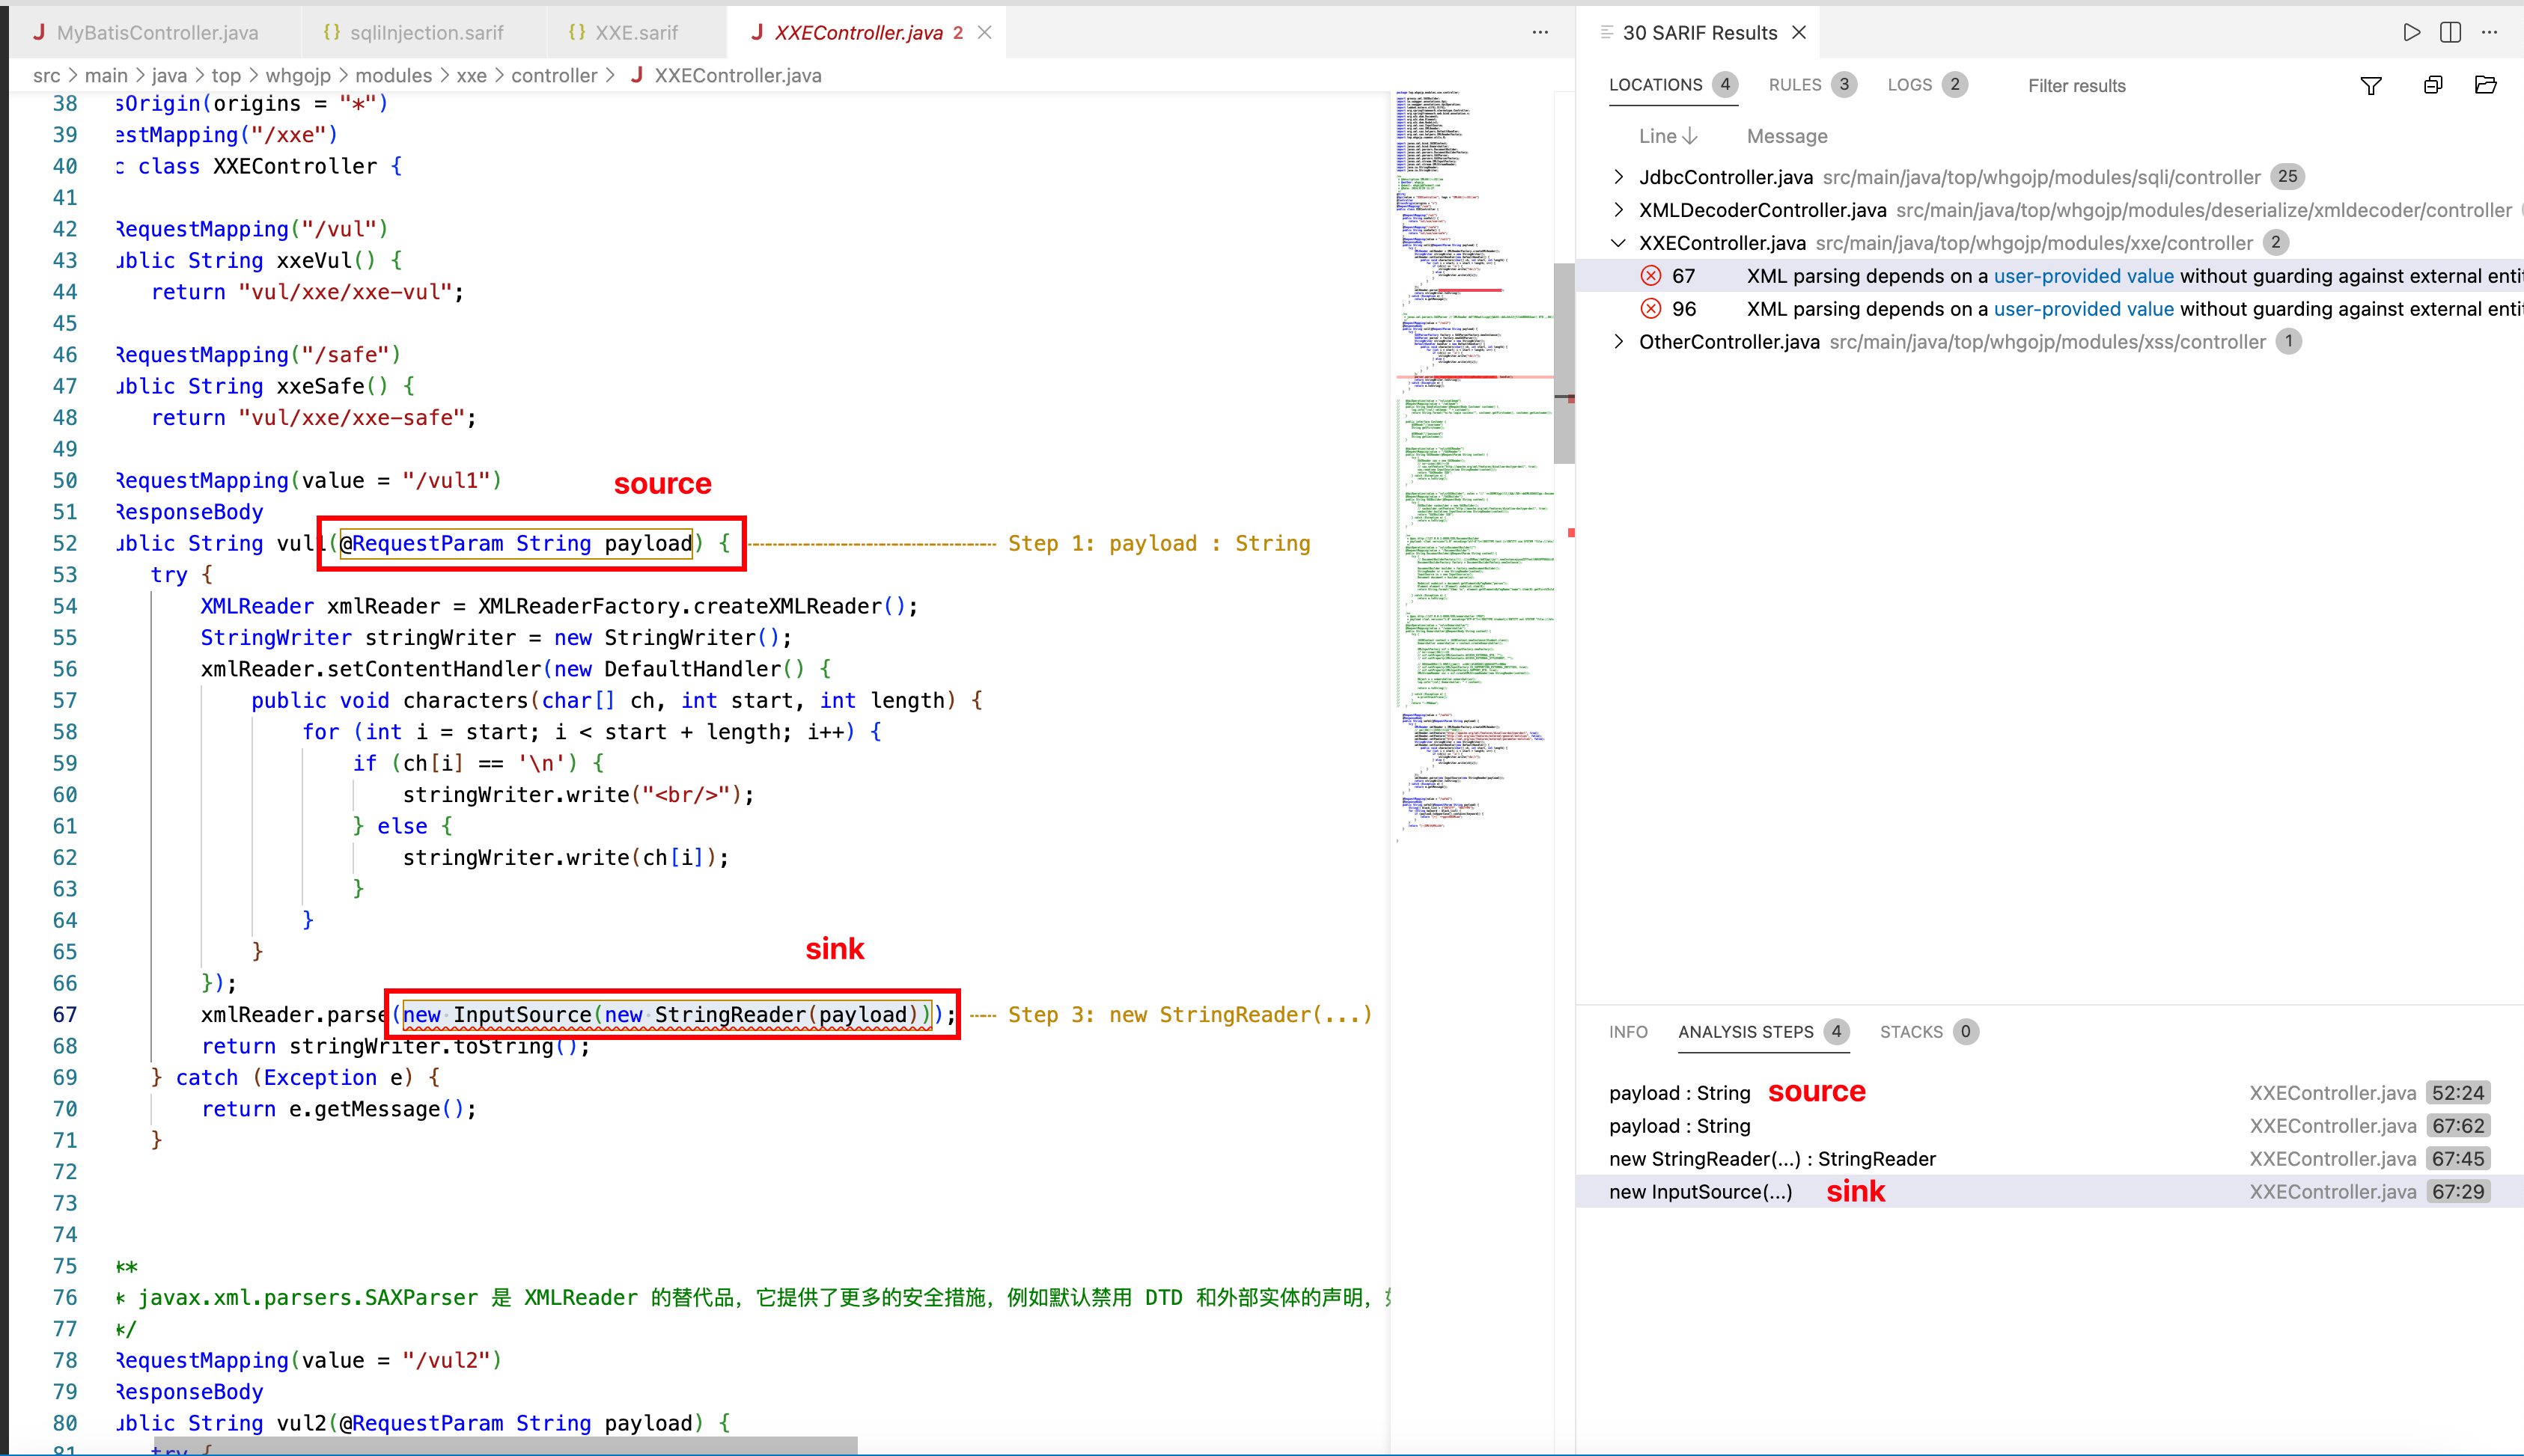Expand the OtherController.java results group
The image size is (2524, 1456).
coord(1618,342)
